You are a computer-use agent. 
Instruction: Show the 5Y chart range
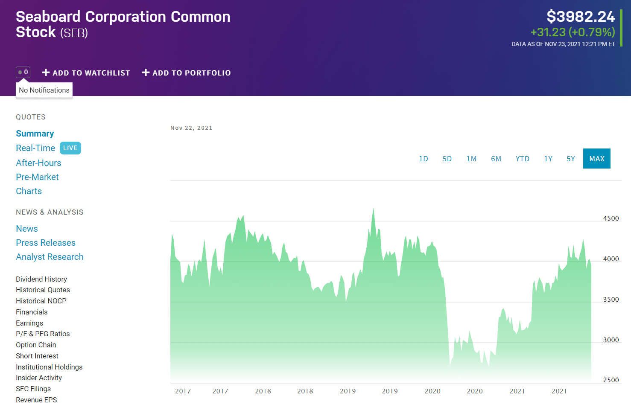(571, 159)
